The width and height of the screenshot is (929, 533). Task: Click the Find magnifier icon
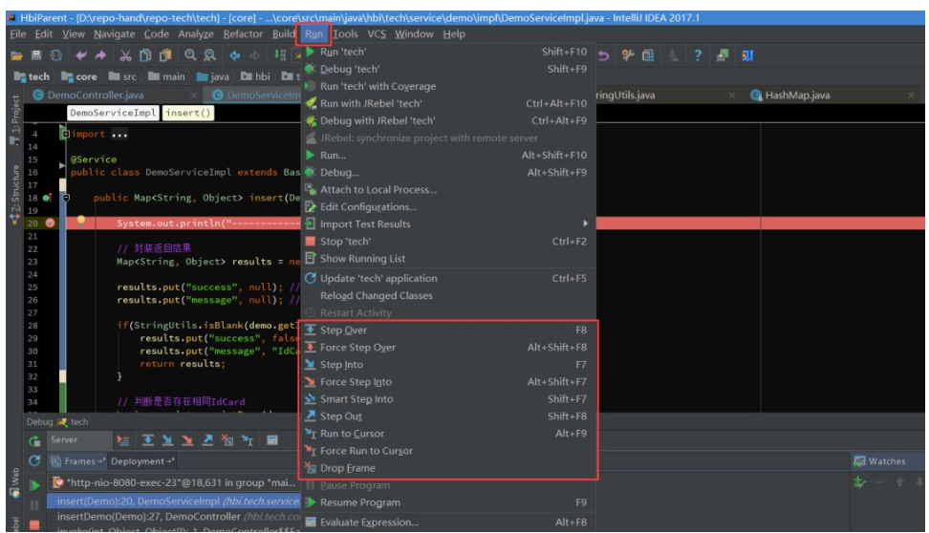(190, 55)
